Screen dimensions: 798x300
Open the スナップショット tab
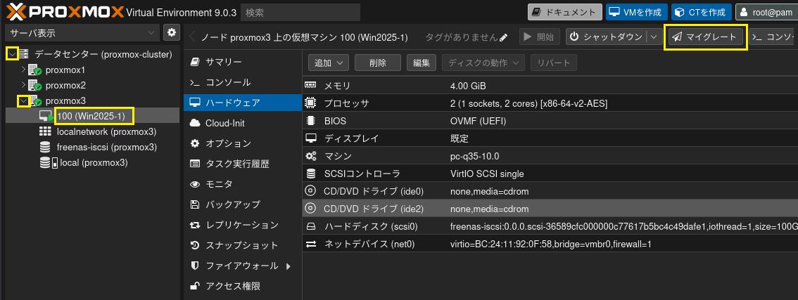243,246
